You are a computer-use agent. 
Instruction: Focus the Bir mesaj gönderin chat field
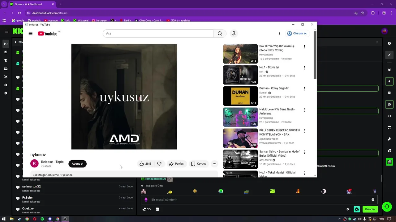259,199
